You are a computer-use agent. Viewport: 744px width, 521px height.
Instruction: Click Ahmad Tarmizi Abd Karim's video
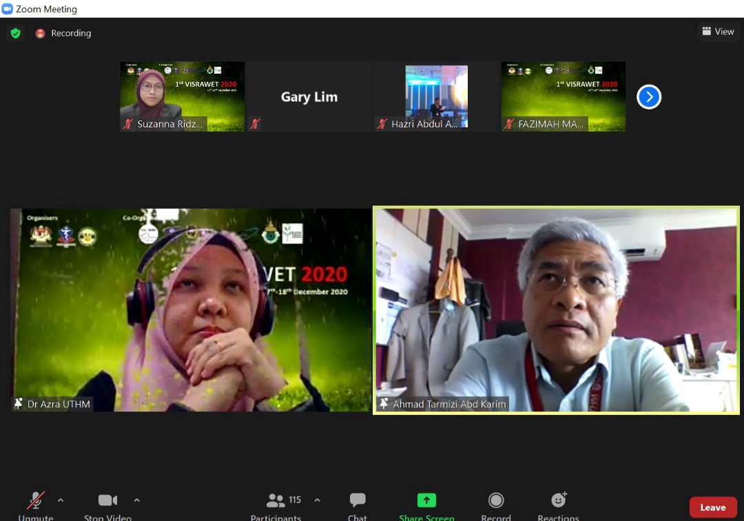pyautogui.click(x=556, y=310)
